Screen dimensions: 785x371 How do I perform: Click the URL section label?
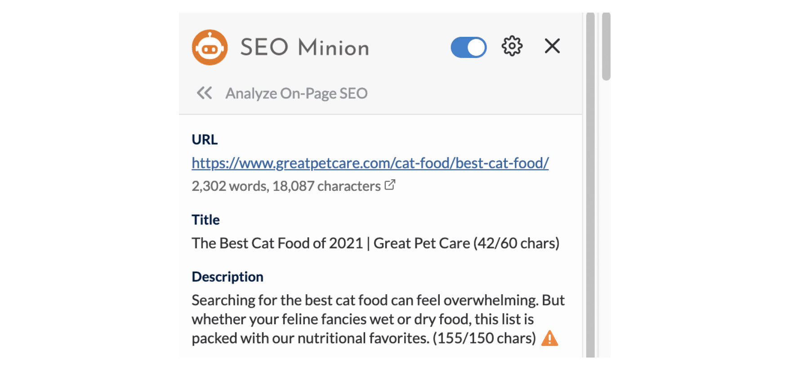coord(205,140)
